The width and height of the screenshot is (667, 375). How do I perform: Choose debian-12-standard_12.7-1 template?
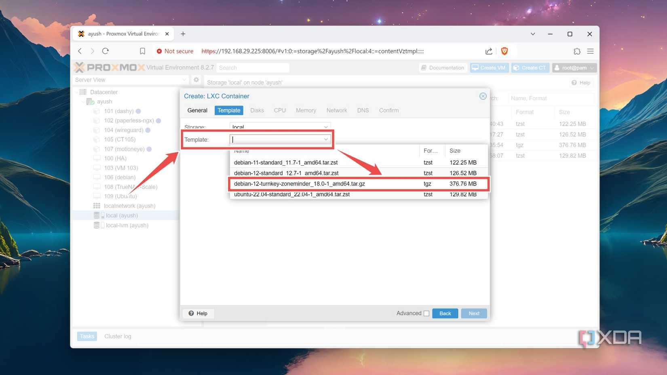click(359, 173)
